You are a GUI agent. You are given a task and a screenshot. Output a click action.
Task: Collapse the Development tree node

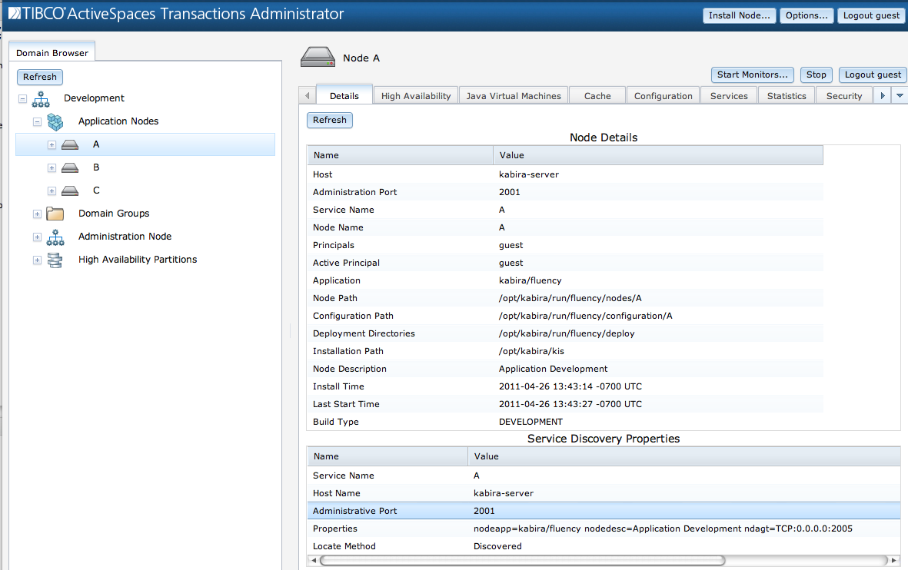point(23,99)
